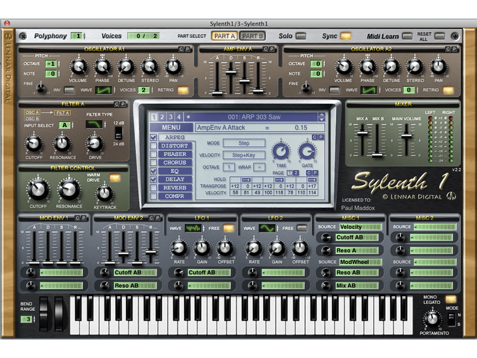This screenshot has height=358, width=477.
Task: Open the PHASER effect page
Action: (x=175, y=154)
